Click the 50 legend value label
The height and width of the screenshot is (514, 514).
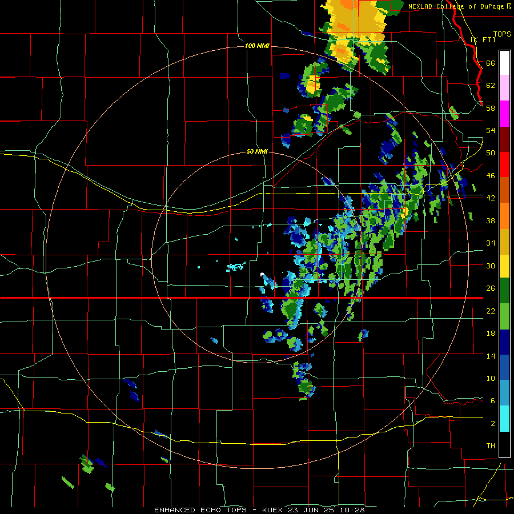point(491,152)
